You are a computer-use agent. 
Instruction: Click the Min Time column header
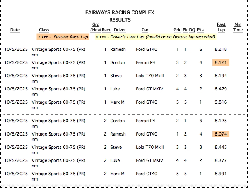(238, 27)
